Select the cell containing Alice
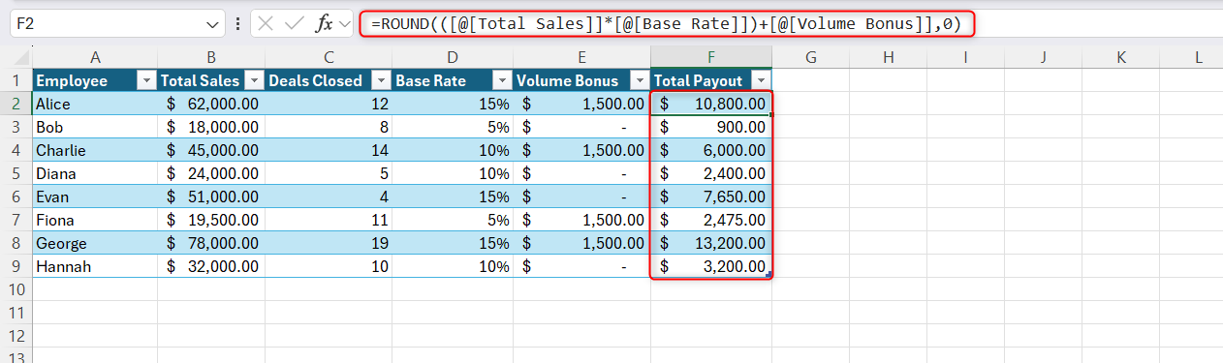 [95, 104]
